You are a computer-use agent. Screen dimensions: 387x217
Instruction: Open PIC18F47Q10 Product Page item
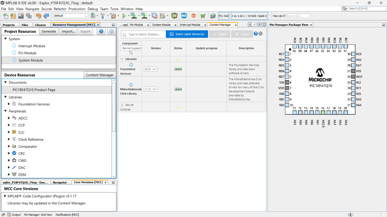coord(34,90)
